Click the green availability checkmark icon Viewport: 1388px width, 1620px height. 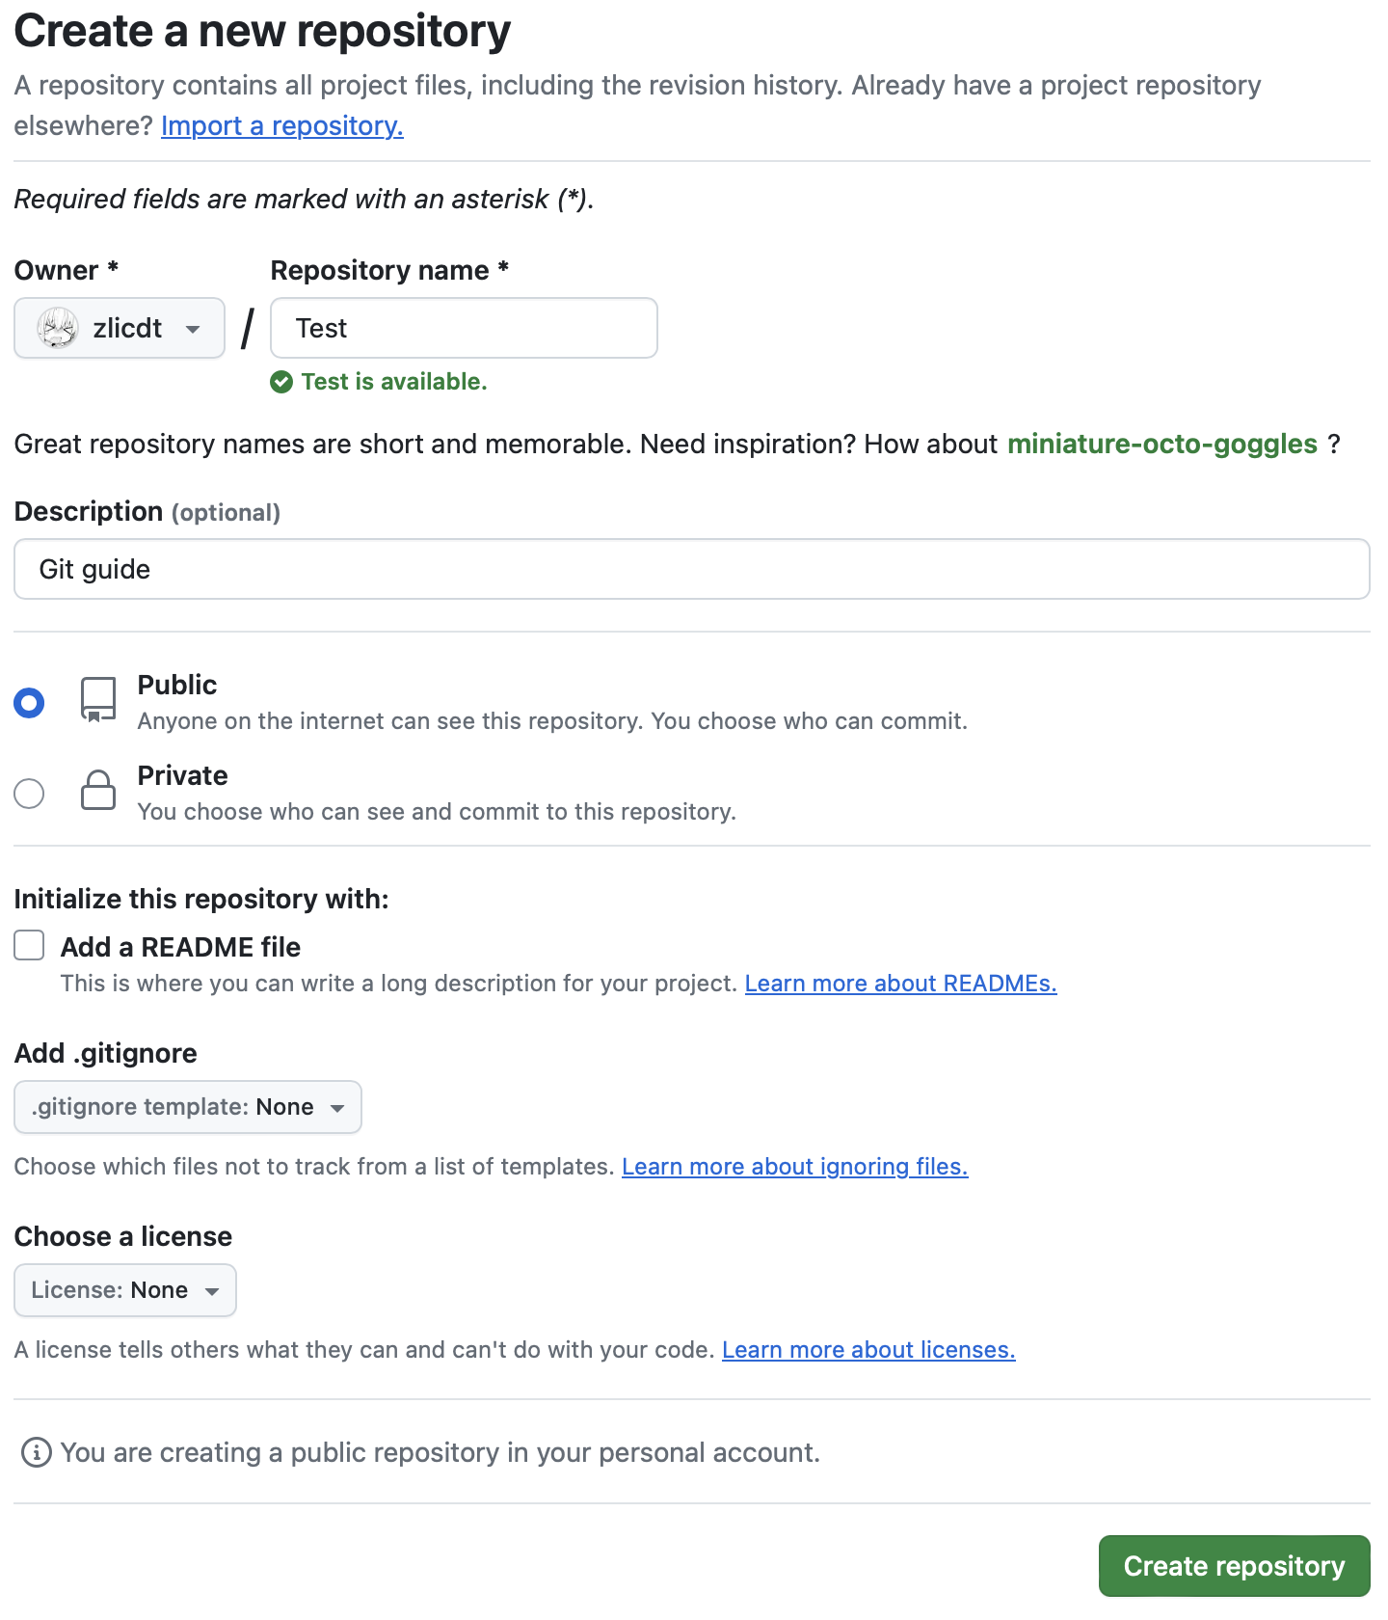click(281, 383)
